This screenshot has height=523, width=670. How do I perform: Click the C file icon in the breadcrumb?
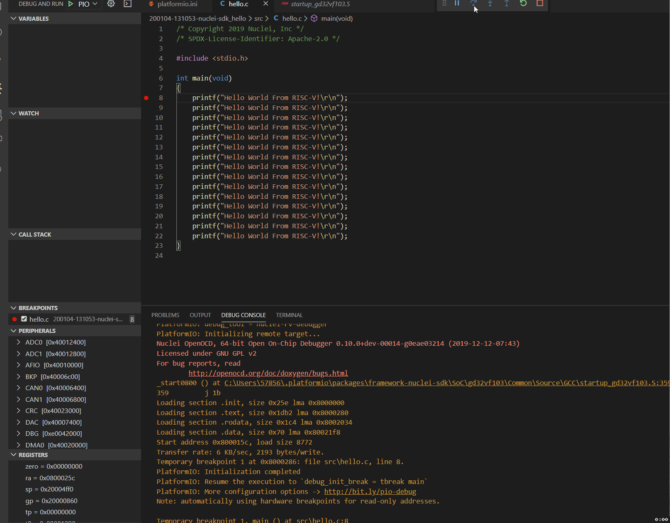click(276, 18)
